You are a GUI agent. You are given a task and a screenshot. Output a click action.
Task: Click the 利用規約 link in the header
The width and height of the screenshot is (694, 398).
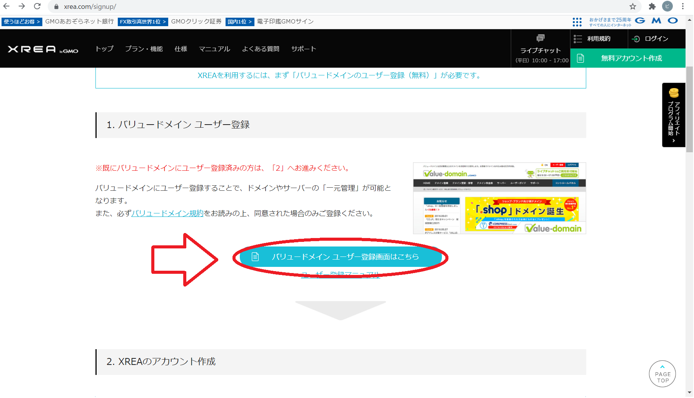[599, 39]
